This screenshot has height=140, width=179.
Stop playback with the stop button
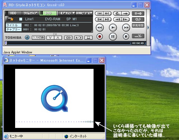(126, 37)
